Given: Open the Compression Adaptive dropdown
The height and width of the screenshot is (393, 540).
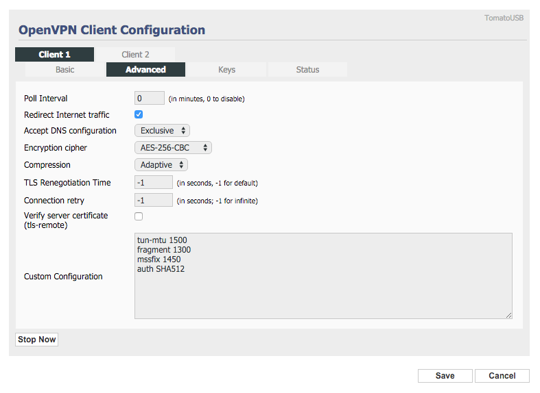Looking at the screenshot, I should (161, 165).
